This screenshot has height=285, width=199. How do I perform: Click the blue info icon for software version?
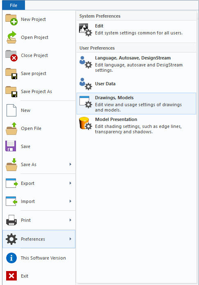coord(11,258)
